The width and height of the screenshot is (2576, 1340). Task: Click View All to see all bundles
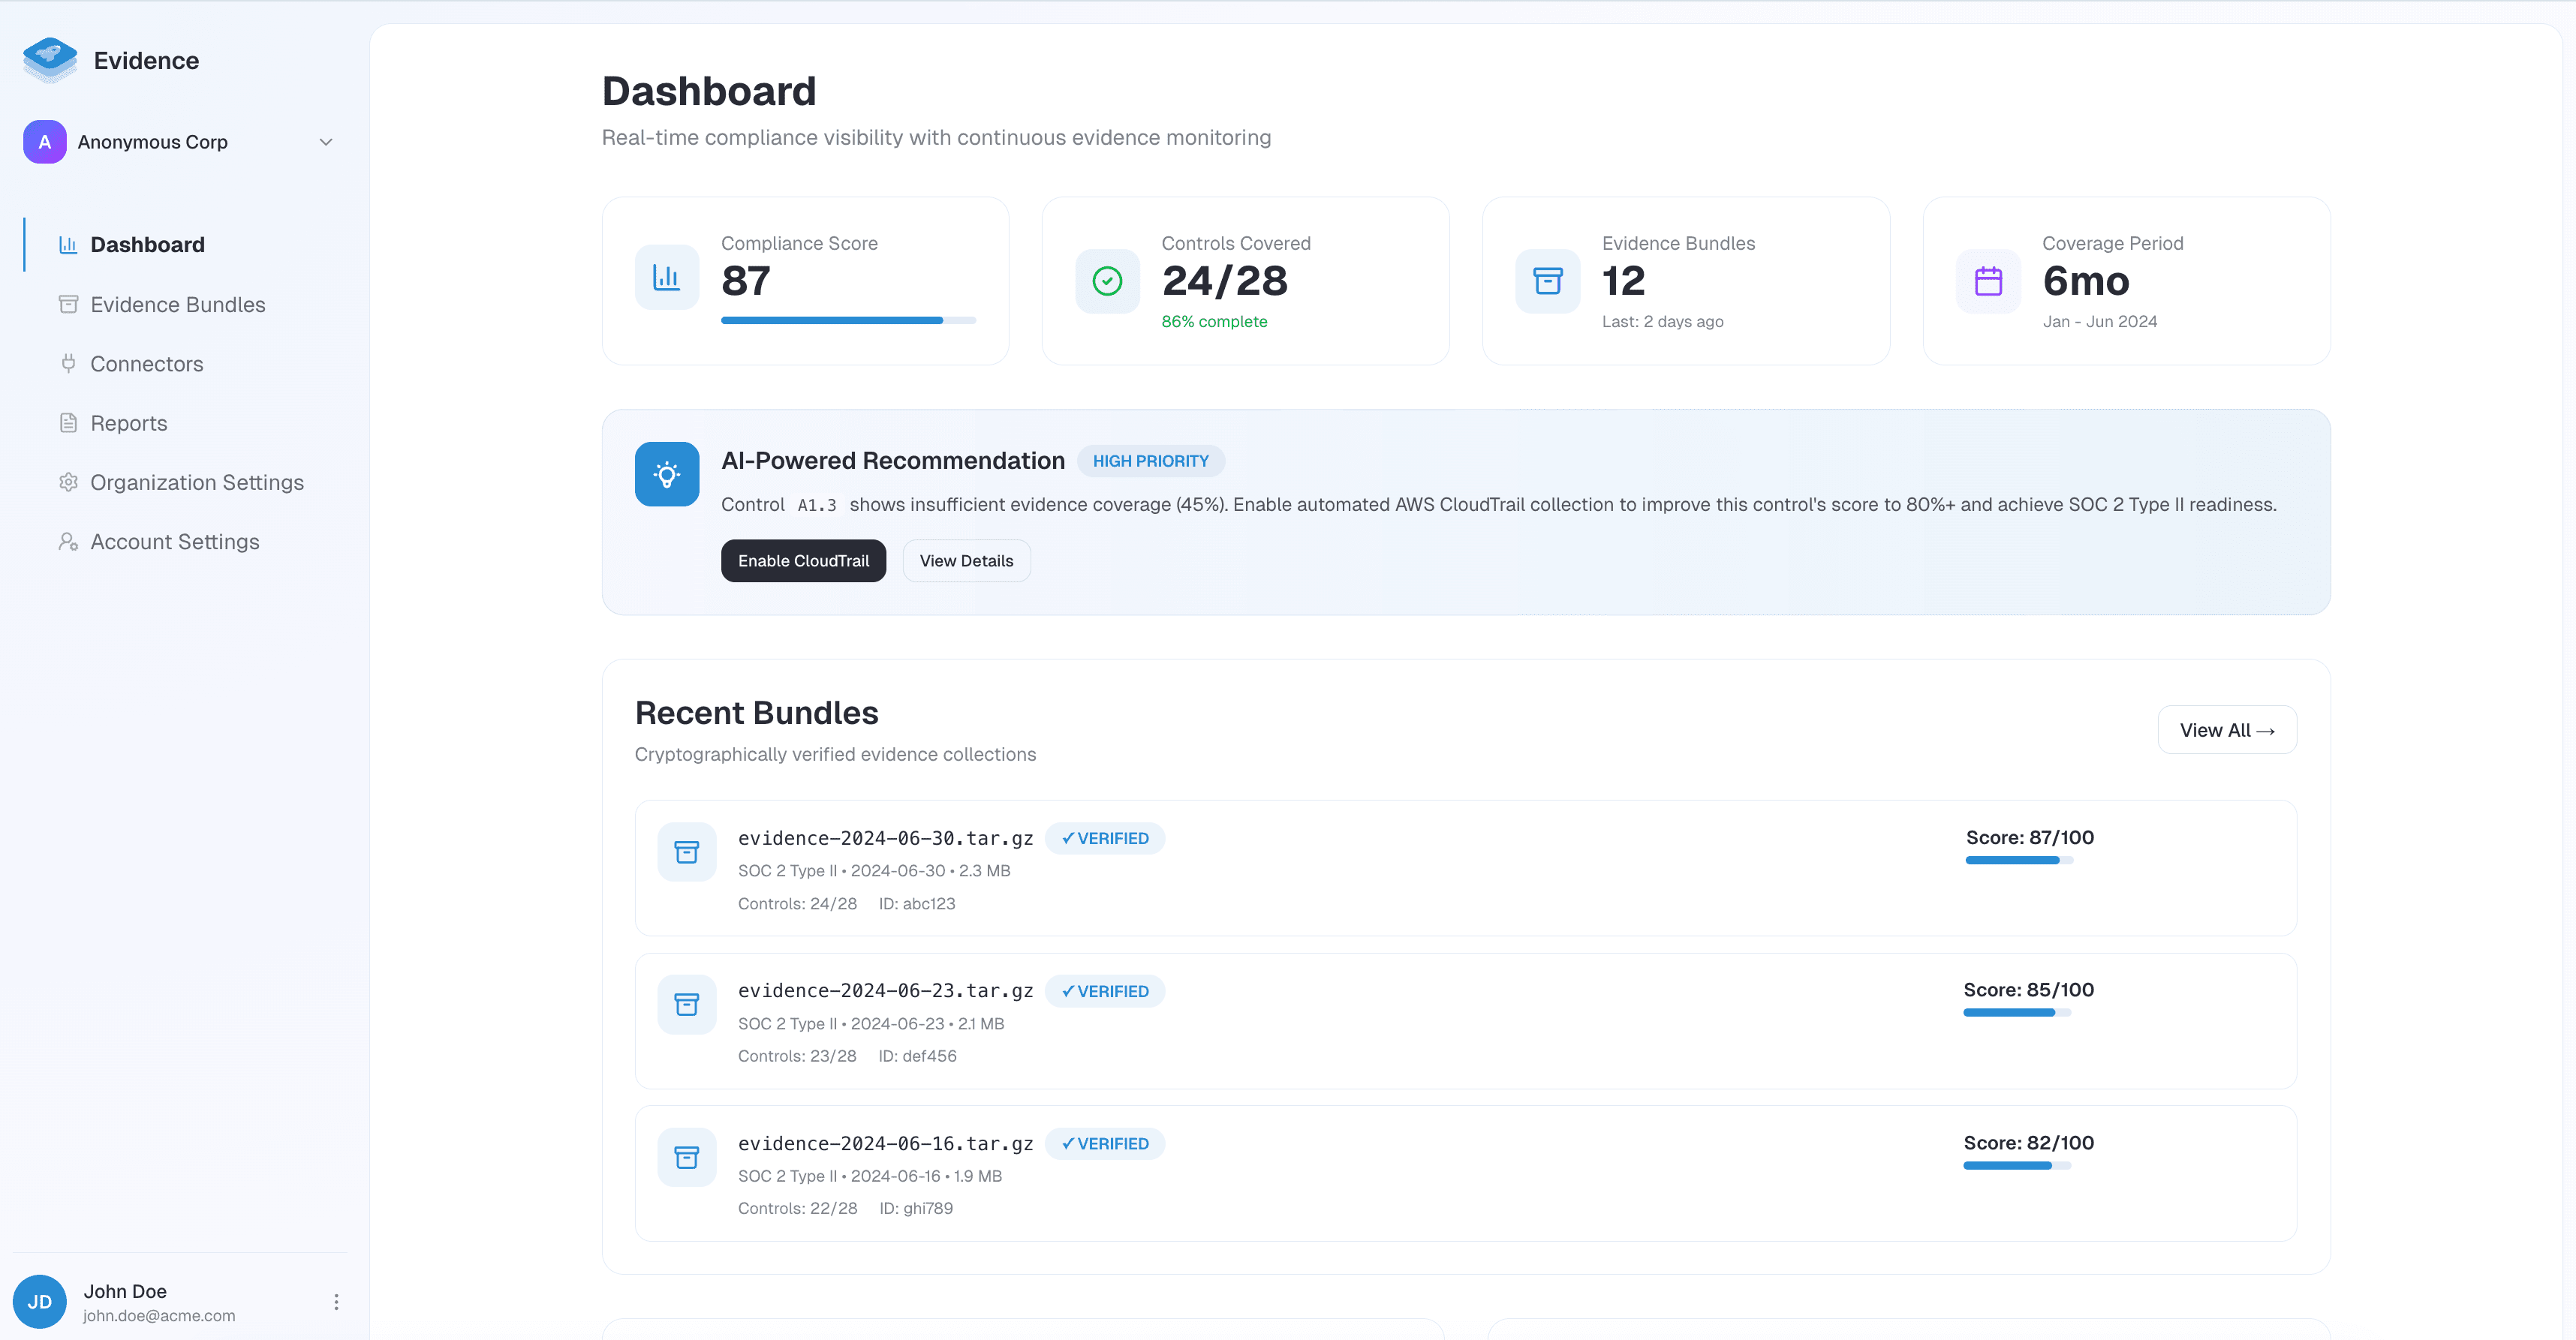click(2227, 729)
